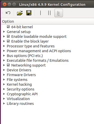Close the Kernel Configuration window
The width and height of the screenshot is (94, 124).
tap(5, 5)
